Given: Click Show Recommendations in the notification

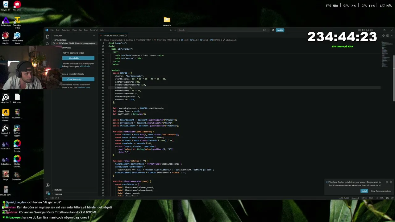Looking at the screenshot, I should point(381,191).
